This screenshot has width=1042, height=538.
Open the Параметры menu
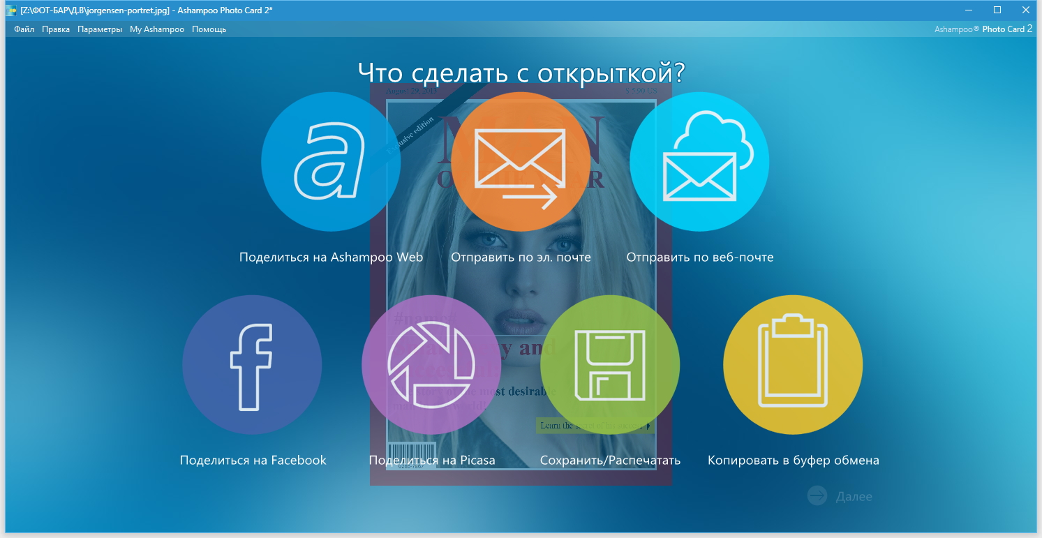point(100,29)
